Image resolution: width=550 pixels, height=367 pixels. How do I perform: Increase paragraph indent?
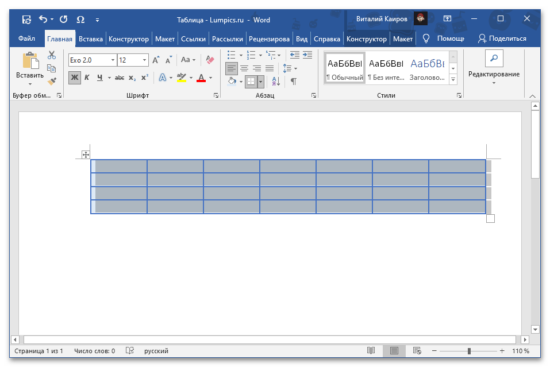[307, 55]
